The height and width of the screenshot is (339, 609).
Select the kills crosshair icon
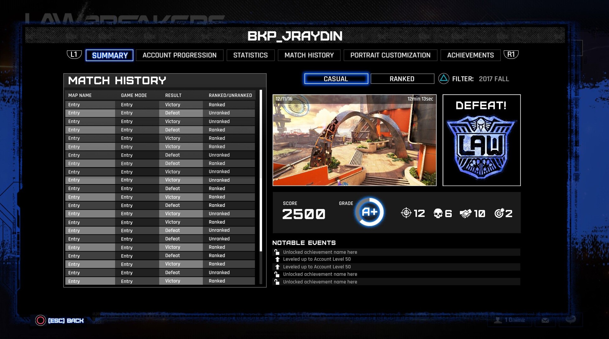pyautogui.click(x=406, y=213)
